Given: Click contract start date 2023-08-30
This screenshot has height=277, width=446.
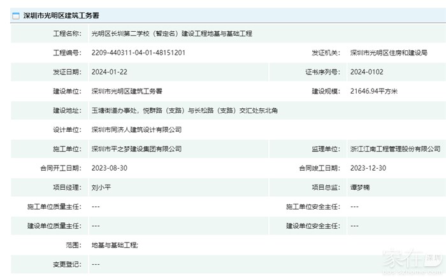Looking at the screenshot, I should (108, 168).
